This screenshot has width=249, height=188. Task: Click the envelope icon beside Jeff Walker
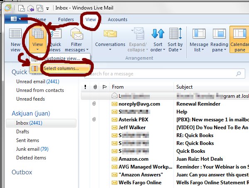click(115, 128)
